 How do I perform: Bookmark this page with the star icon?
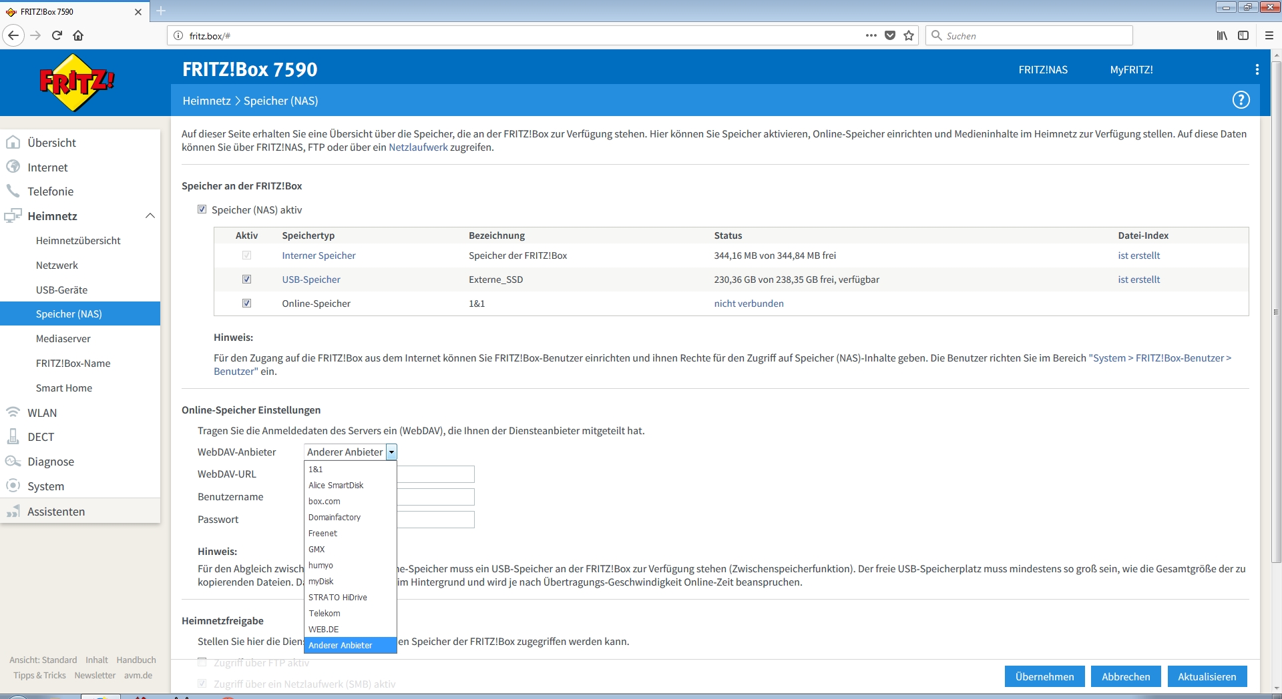(909, 36)
